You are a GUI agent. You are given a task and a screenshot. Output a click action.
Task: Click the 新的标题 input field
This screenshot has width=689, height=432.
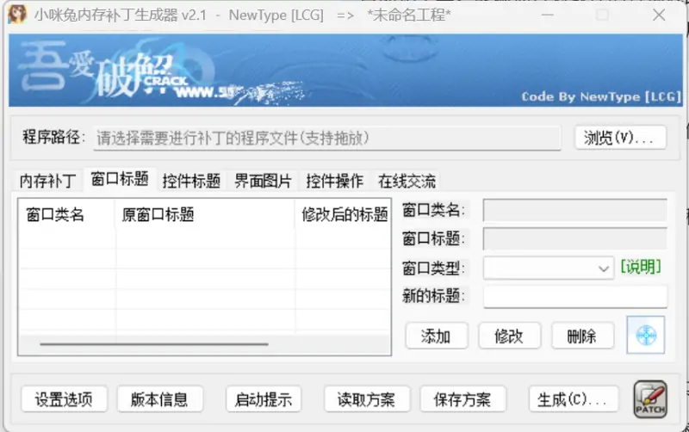pos(574,297)
